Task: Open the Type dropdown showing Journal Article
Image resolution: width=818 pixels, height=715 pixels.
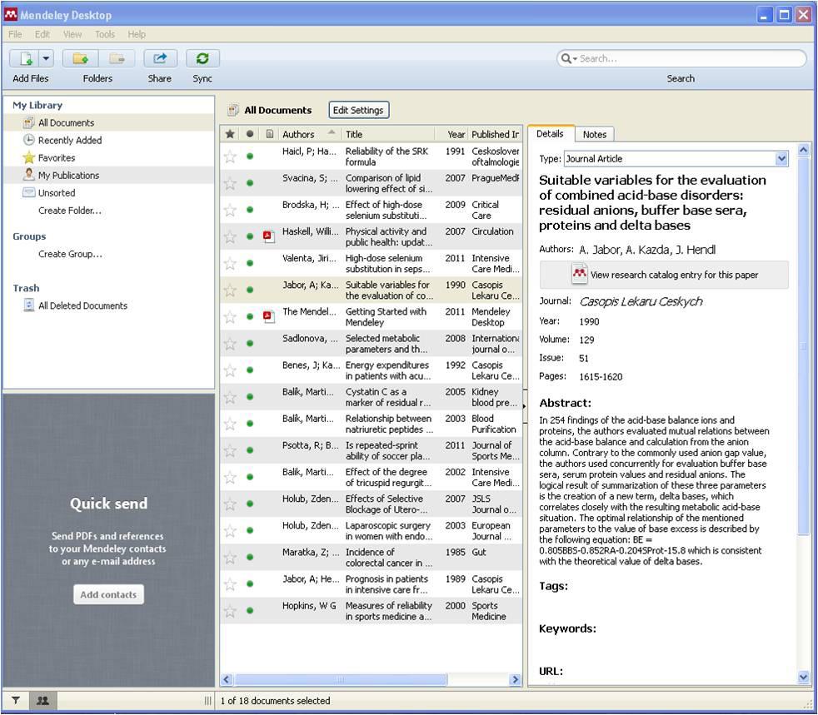Action: pyautogui.click(x=676, y=159)
